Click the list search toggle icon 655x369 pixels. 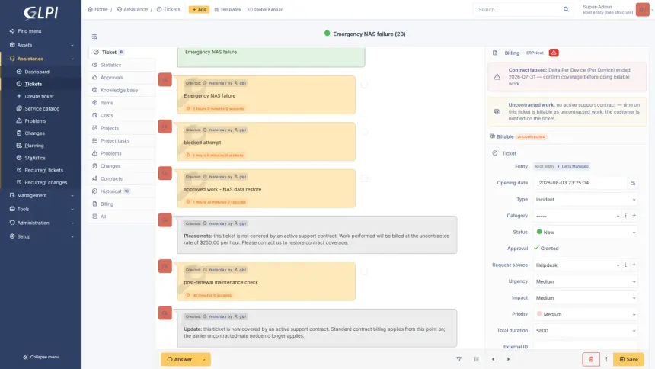point(95,37)
